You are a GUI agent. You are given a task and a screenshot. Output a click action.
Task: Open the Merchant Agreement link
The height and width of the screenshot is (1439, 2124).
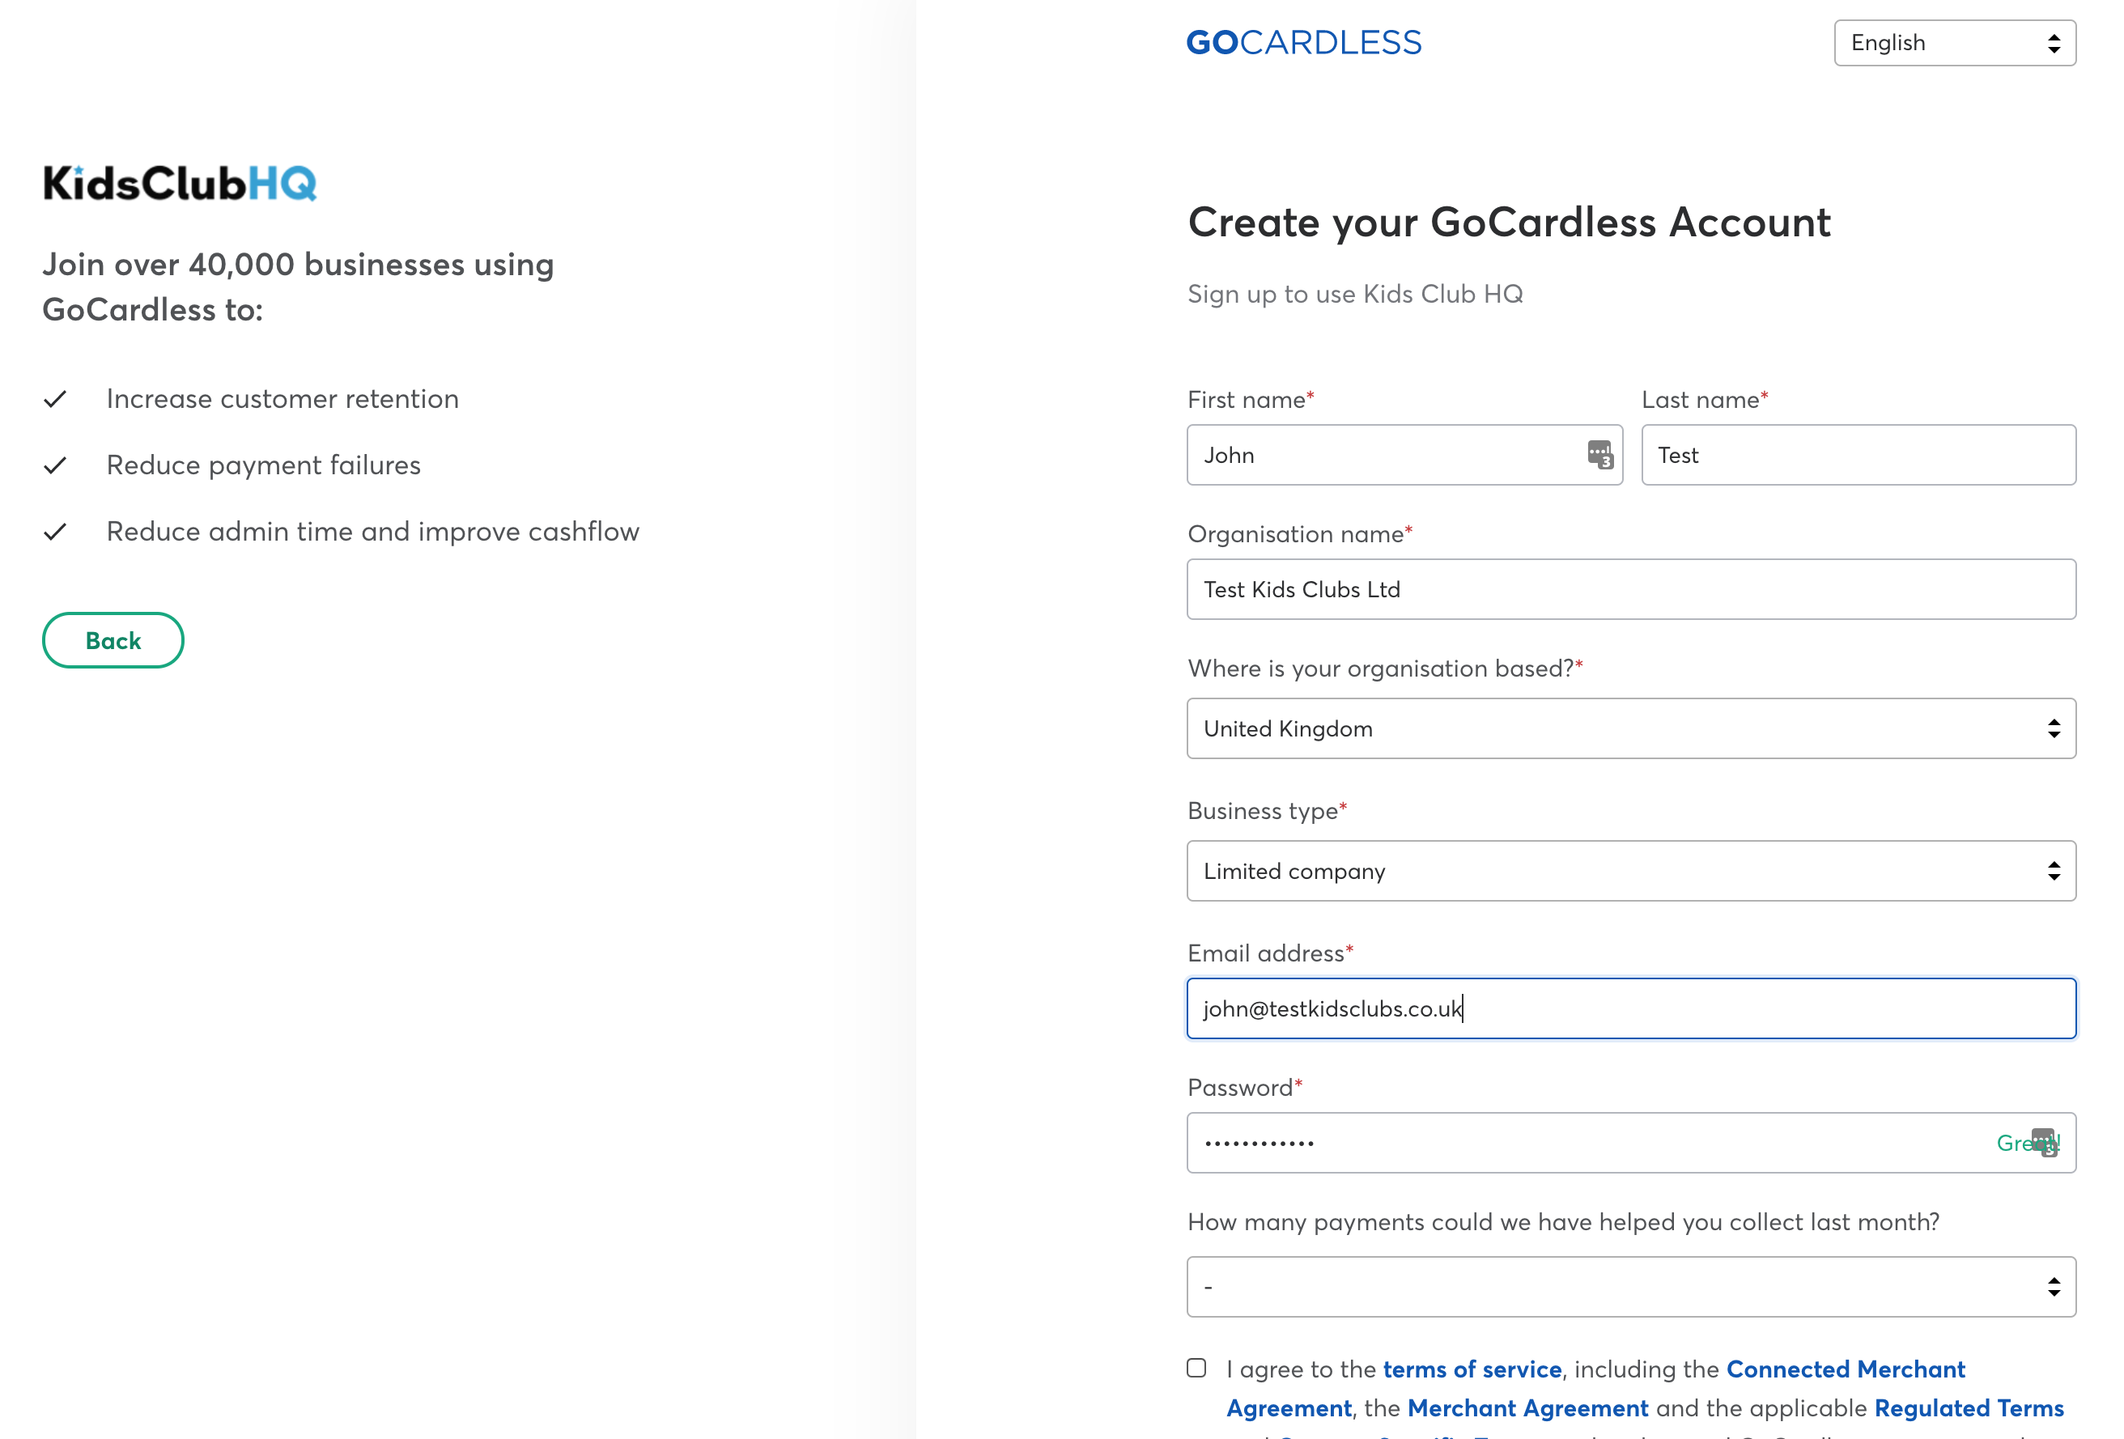1527,1408
